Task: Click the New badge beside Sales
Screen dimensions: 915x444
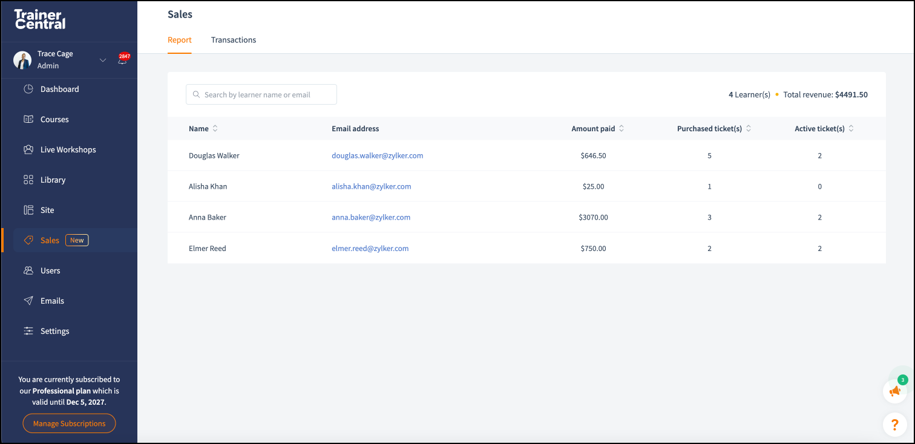Action: [x=77, y=240]
